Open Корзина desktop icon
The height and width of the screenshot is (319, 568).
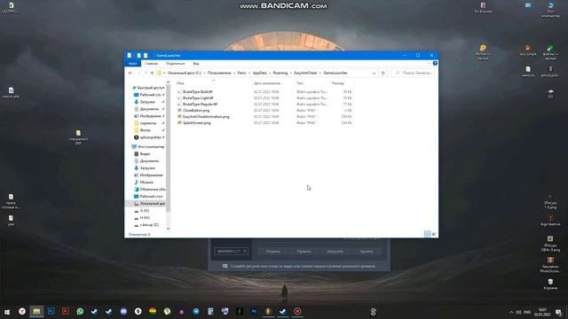[x=550, y=284]
